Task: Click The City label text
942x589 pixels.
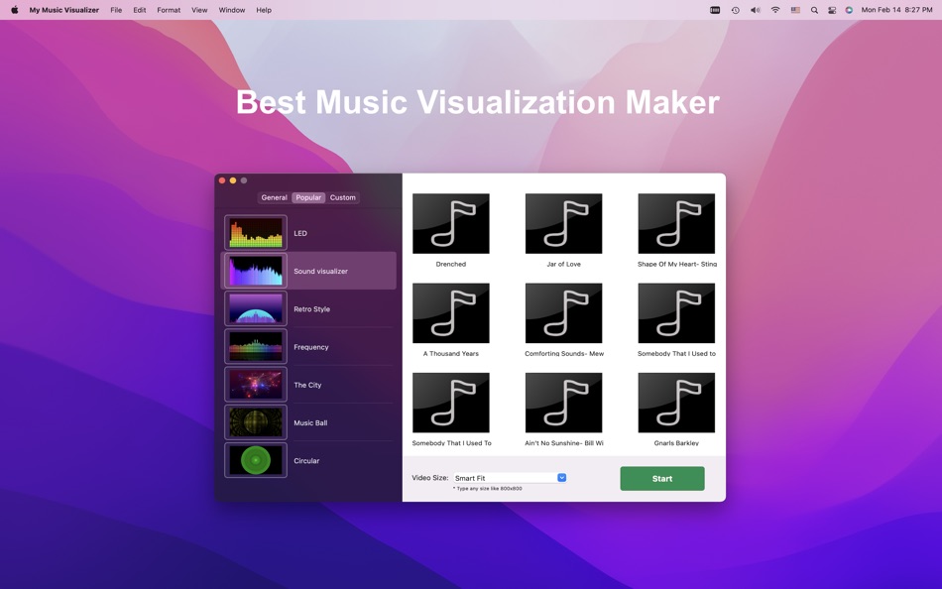Action: [x=307, y=385]
